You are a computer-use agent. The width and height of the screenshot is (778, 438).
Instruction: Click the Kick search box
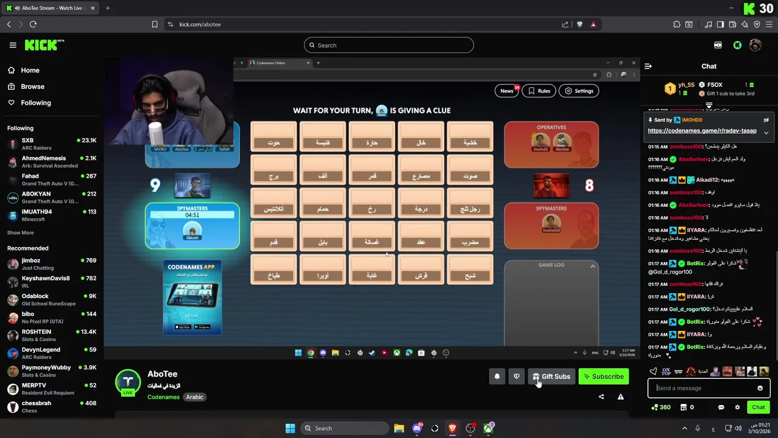(x=388, y=45)
